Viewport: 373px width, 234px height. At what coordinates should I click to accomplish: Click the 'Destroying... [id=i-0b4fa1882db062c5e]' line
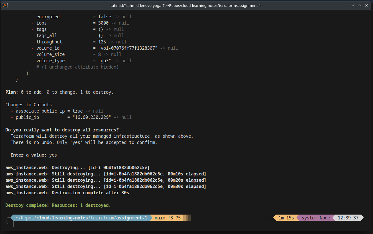point(78,167)
